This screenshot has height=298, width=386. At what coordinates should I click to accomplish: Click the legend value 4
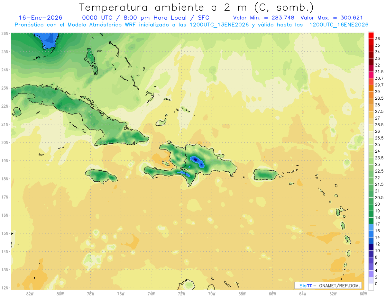(376, 270)
